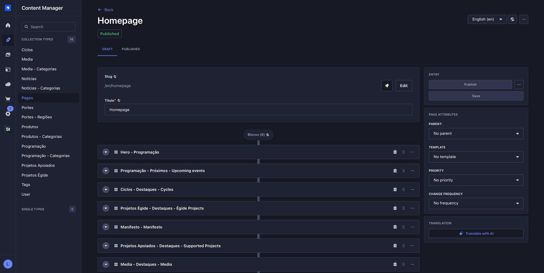Expand the Hero - Programação block
This screenshot has width=544, height=273.
pyautogui.click(x=106, y=152)
